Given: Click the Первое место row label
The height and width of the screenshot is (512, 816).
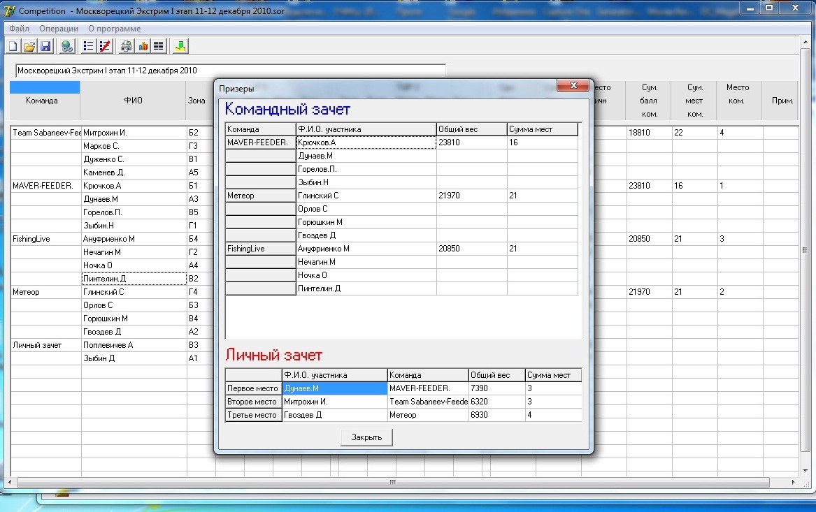Looking at the screenshot, I should pyautogui.click(x=253, y=388).
